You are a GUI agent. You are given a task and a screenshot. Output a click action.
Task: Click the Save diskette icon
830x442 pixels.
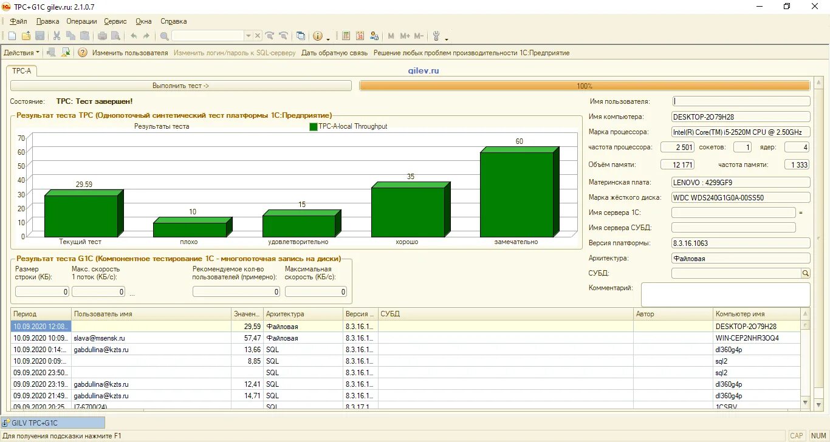click(x=39, y=36)
